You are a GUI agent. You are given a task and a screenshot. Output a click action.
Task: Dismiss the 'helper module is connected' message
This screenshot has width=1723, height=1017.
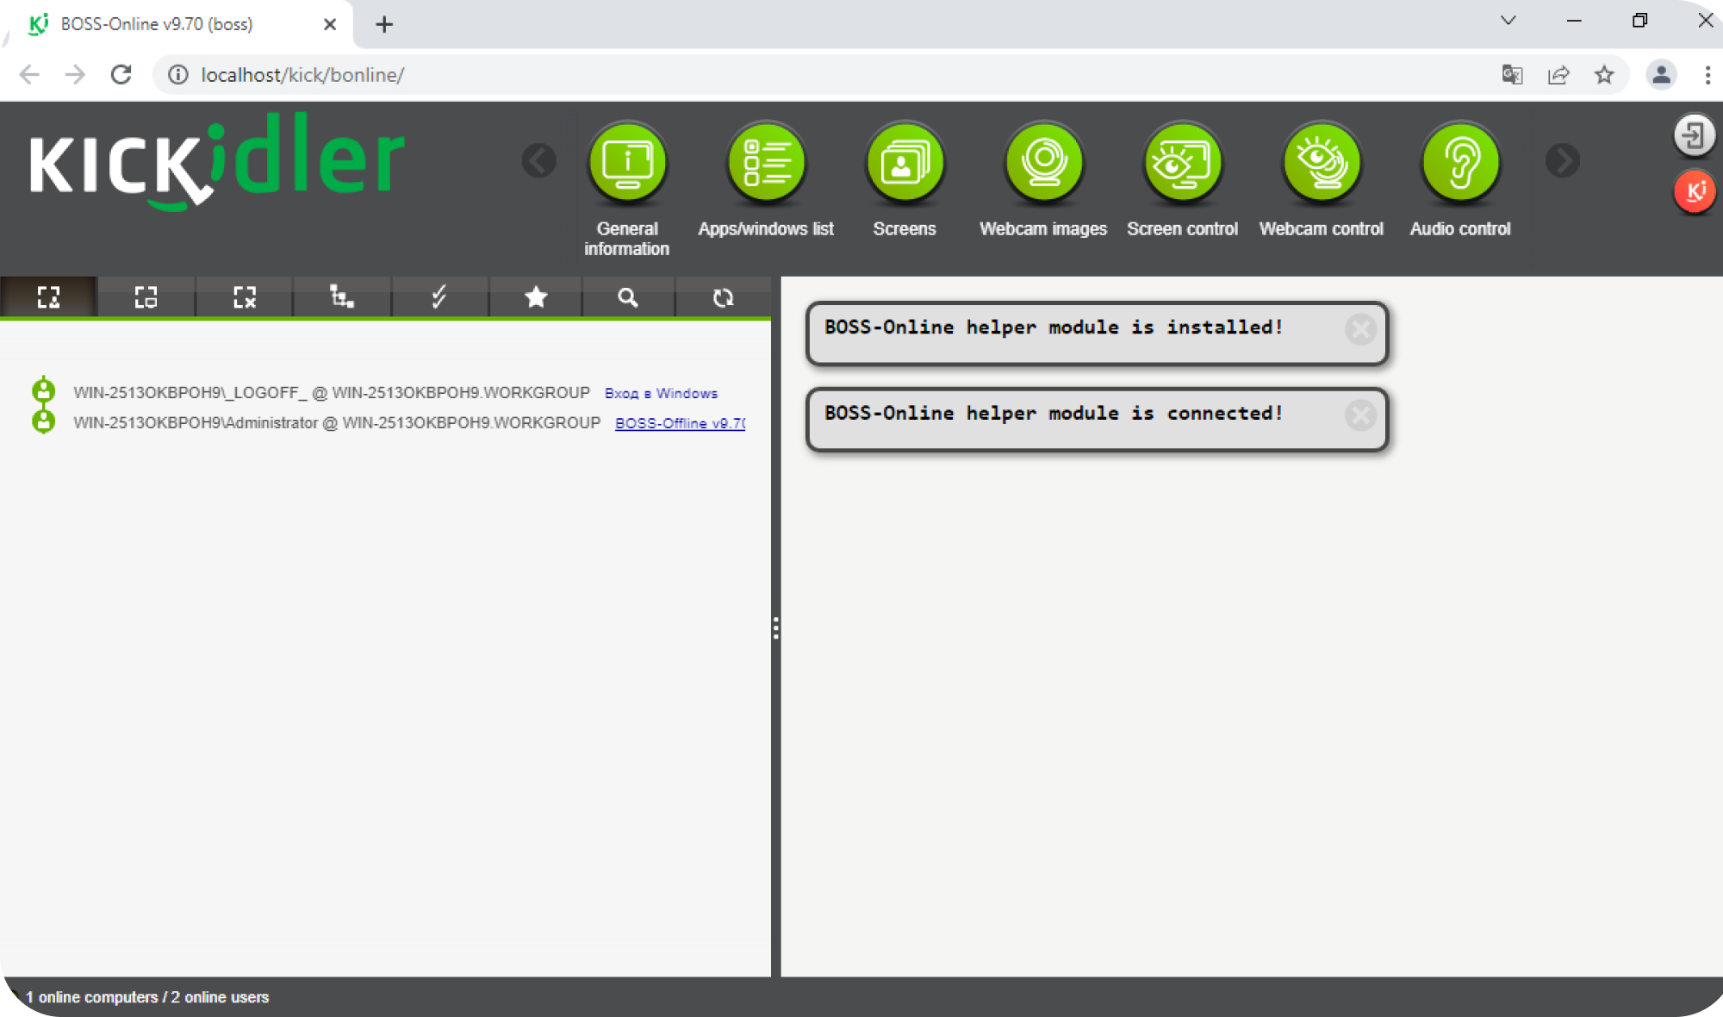[1360, 415]
